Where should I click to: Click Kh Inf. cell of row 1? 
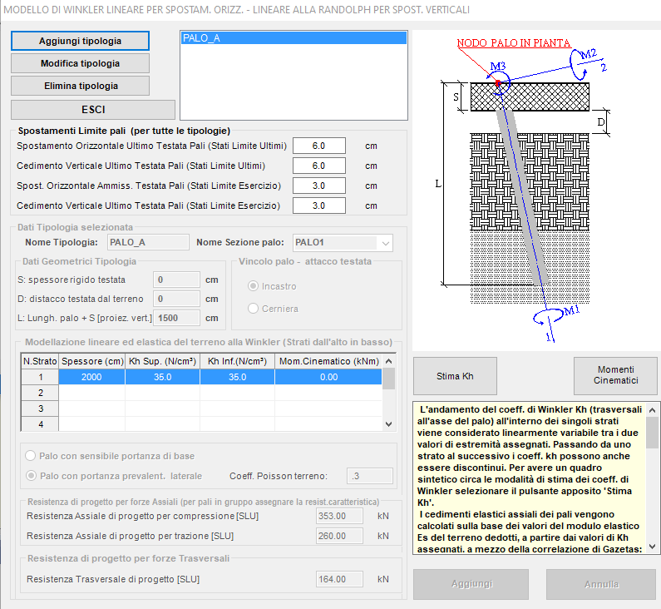point(237,377)
